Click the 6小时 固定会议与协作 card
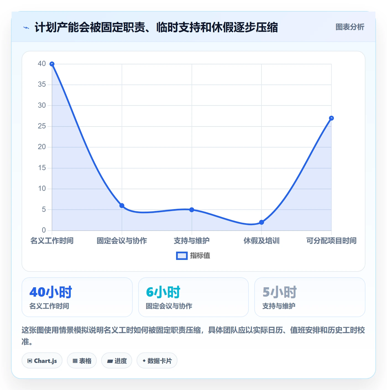387x390 pixels. coord(193,297)
